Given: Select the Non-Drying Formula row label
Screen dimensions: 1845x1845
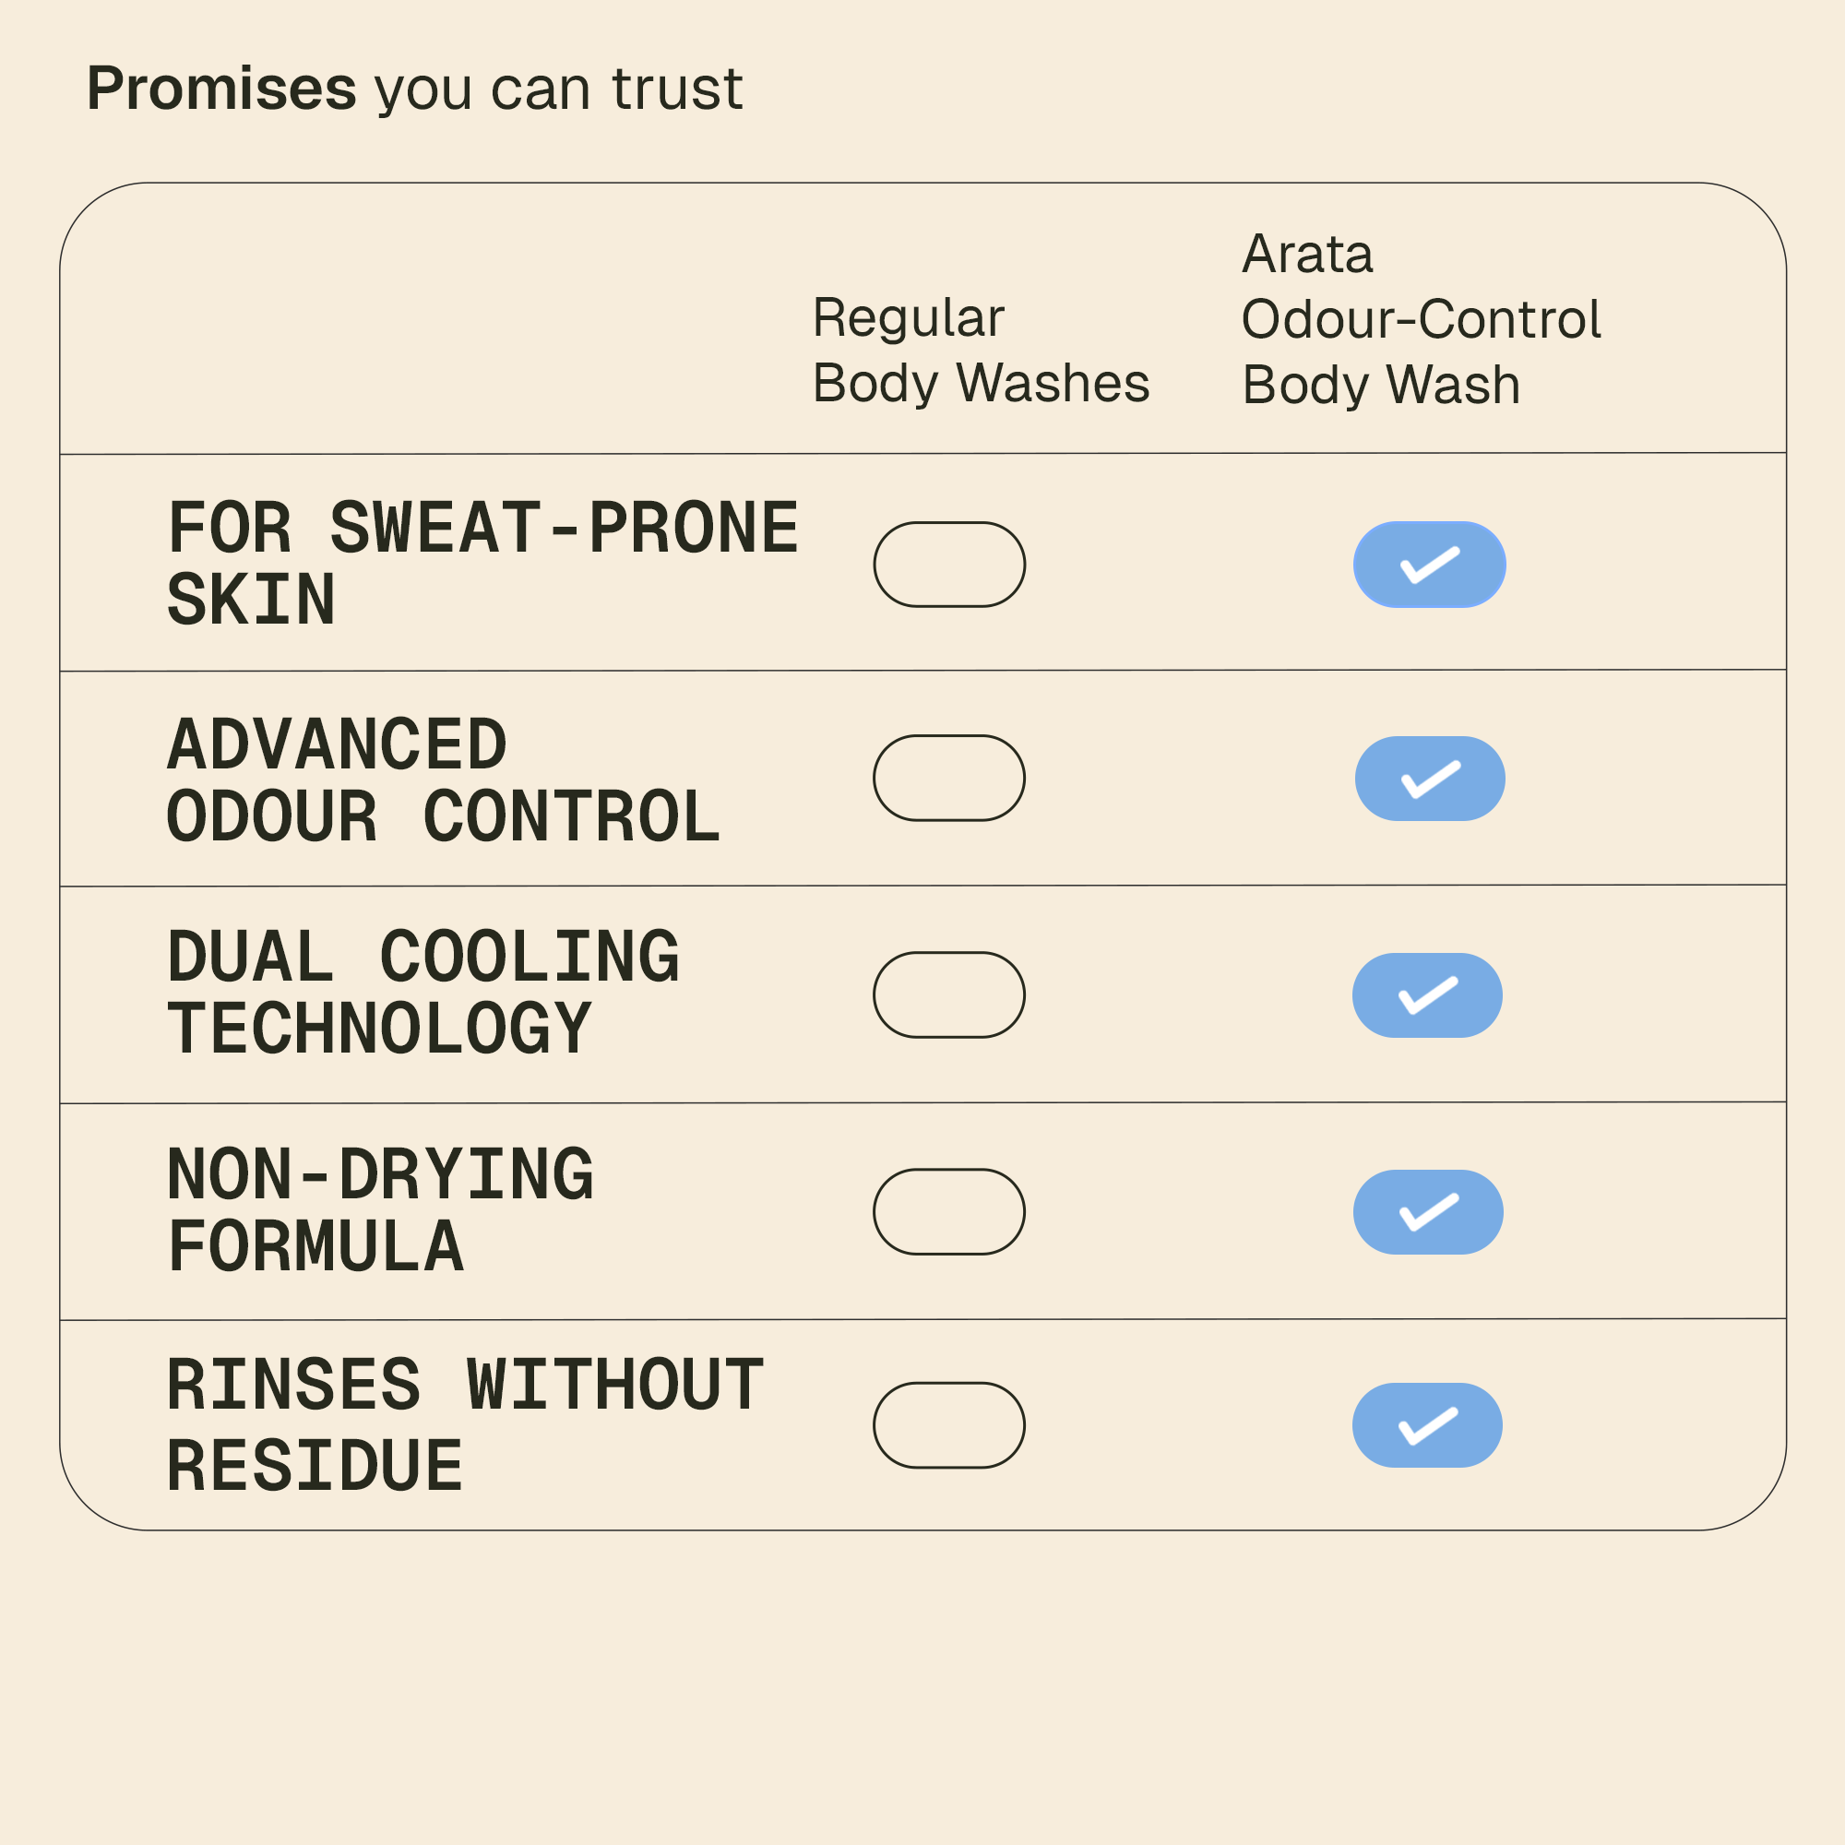Looking at the screenshot, I should (x=380, y=1211).
